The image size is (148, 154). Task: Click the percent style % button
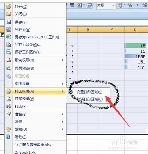coord(130,5)
